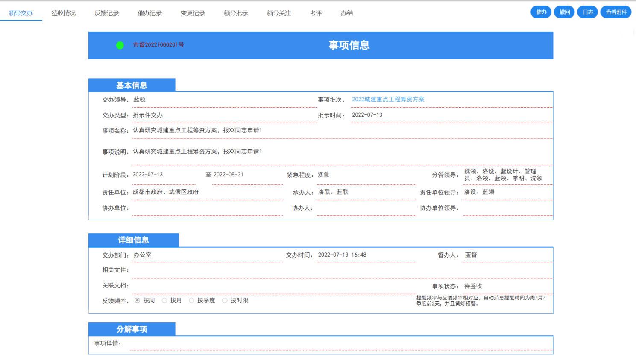Go to the 催办记录 tab
The height and width of the screenshot is (360, 636).
click(150, 13)
